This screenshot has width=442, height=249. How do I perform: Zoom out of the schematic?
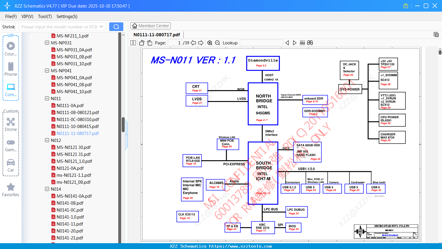click(x=218, y=43)
